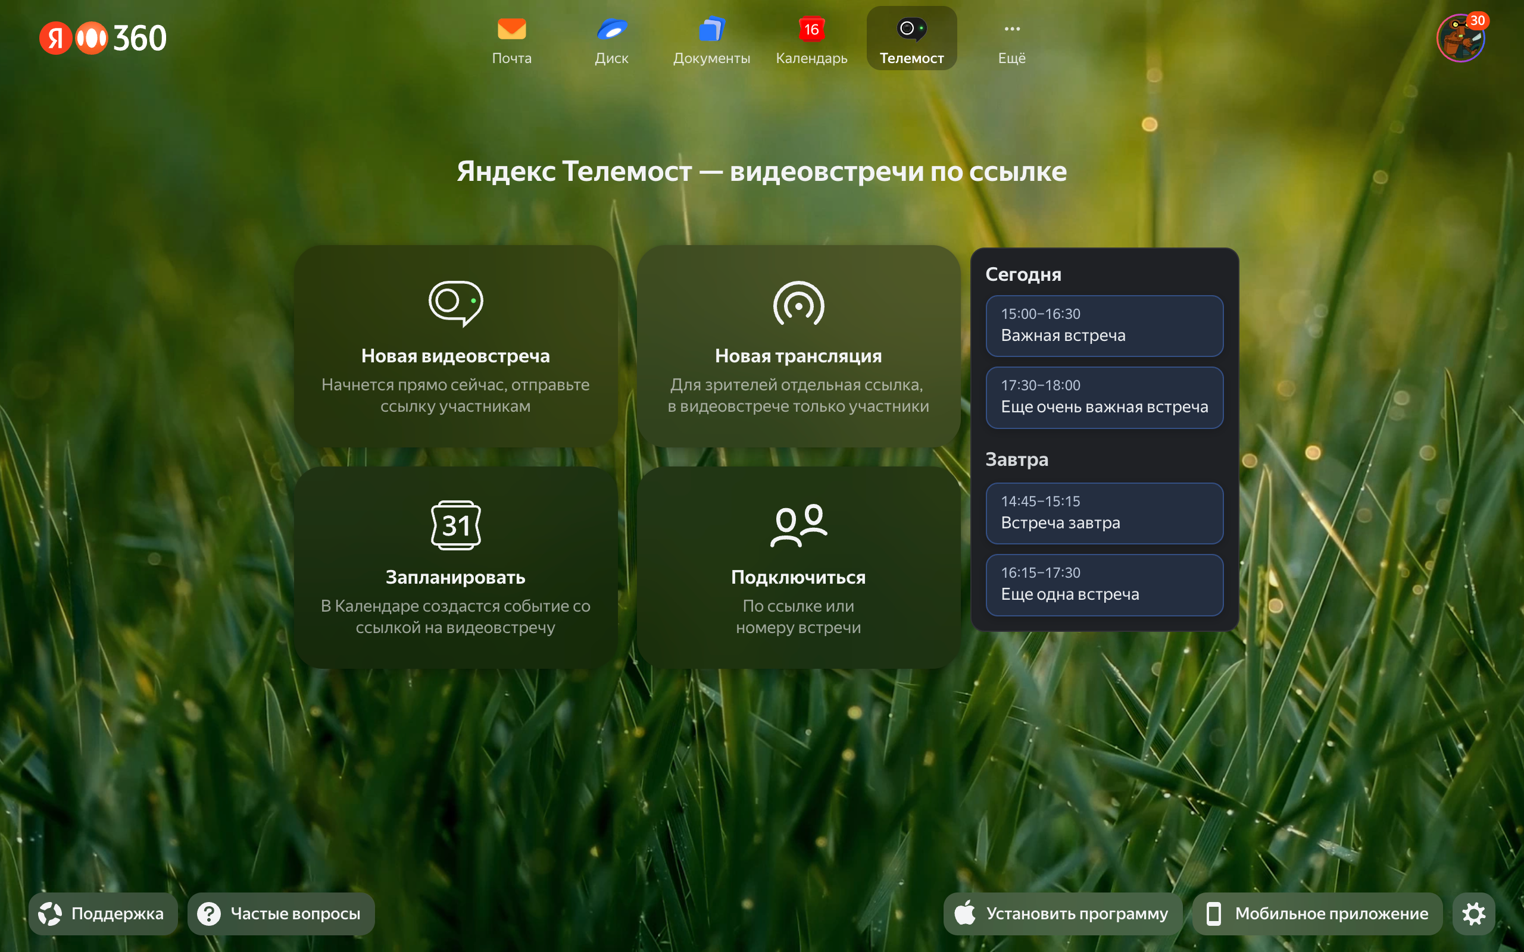Screen dimensions: 1524x952
Task: Open the Ещё more services menu
Action: (x=1011, y=39)
